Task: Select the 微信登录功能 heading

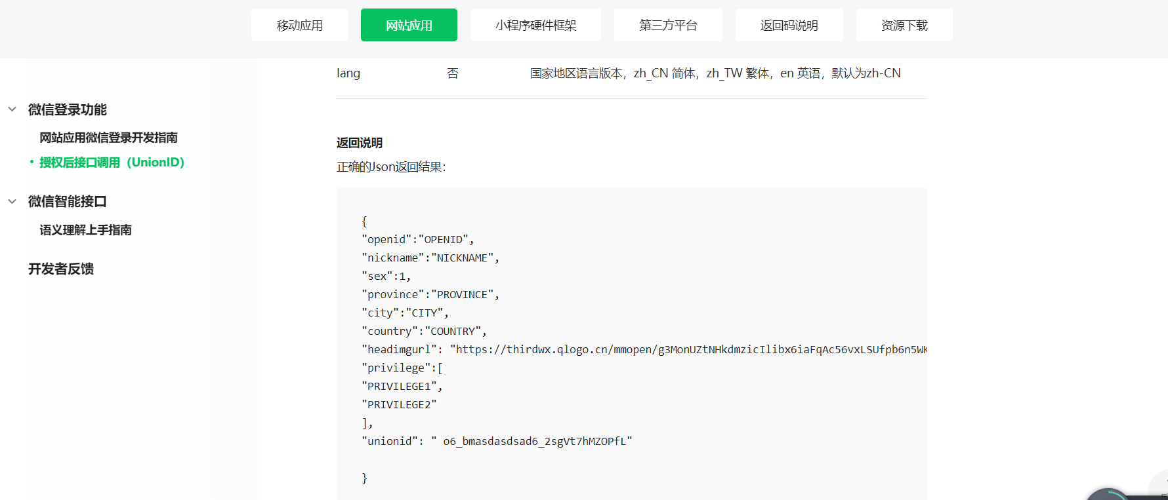Action: (67, 109)
